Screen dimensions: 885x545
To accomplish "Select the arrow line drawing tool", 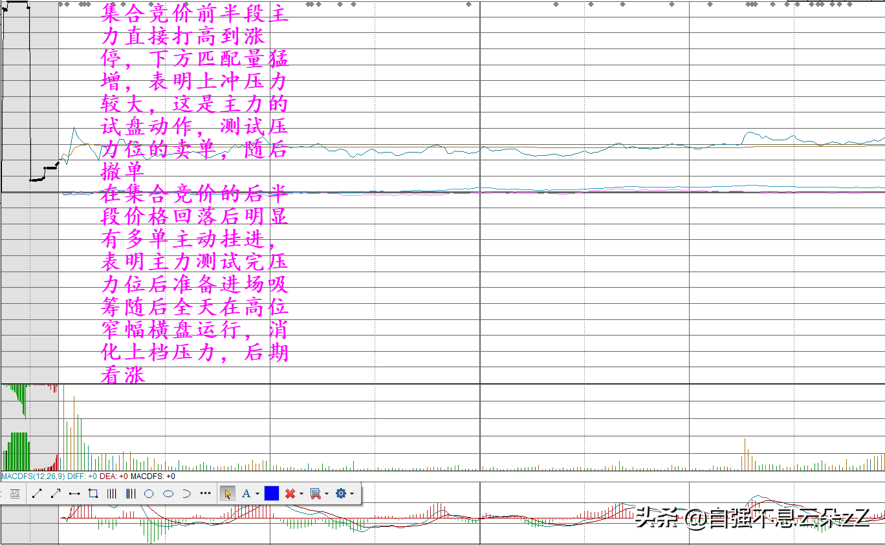I will point(56,493).
